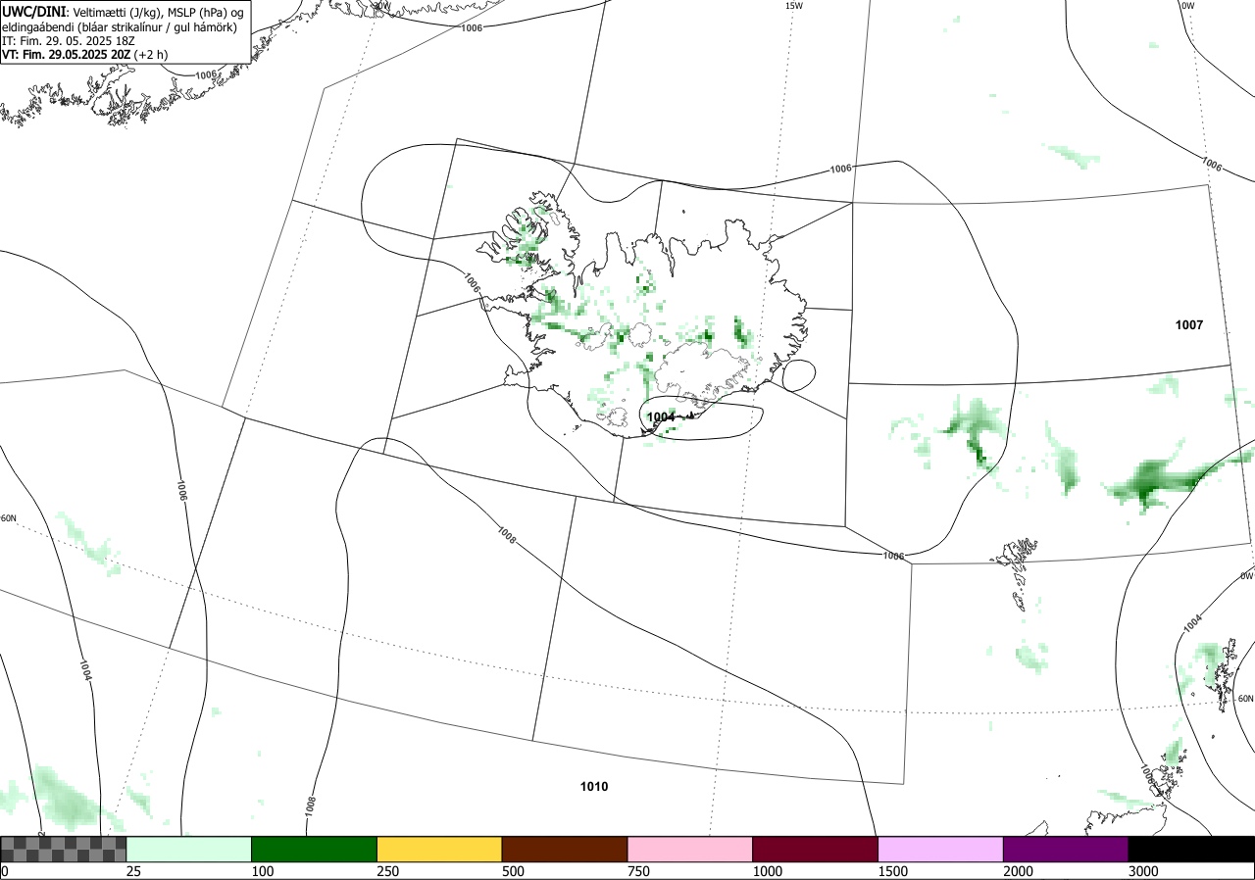
Task: Click the bold '1007' pressure label
Action: 1188,324
